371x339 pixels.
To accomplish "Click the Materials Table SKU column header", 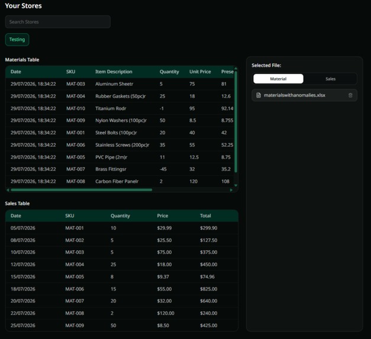I will pyautogui.click(x=70, y=72).
